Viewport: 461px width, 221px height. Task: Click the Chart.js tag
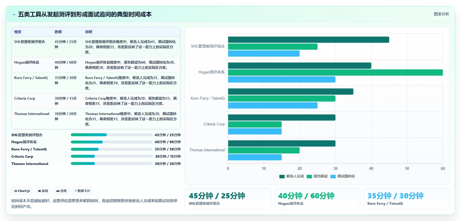click(22, 191)
